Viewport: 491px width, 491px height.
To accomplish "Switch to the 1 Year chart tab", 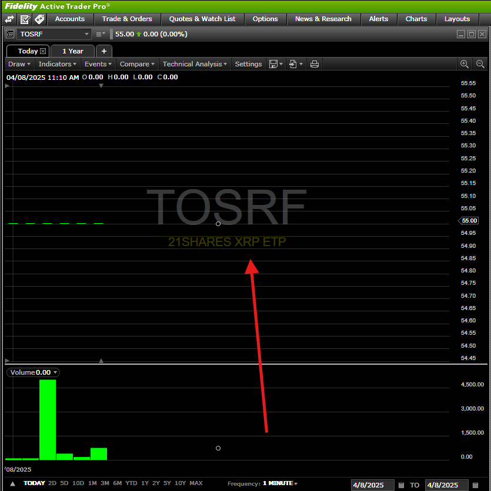I will pos(73,51).
